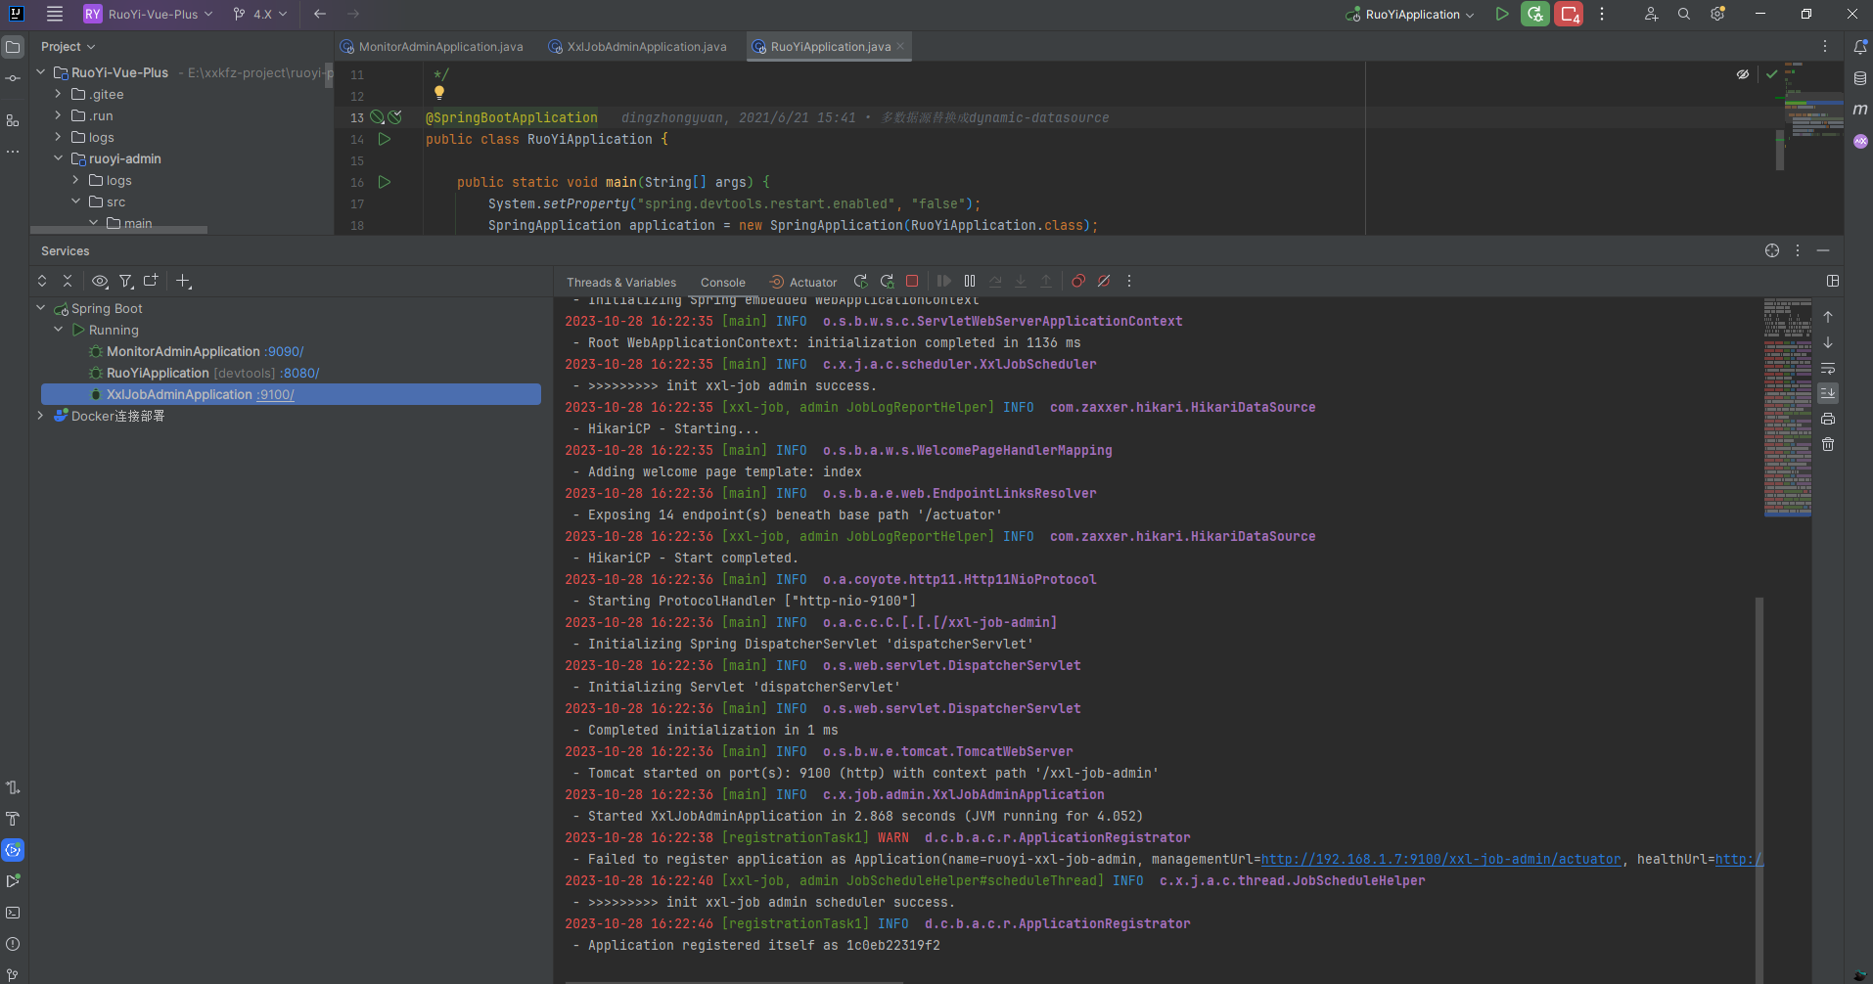Open the main hamburger menu
1873x984 pixels.
55,14
